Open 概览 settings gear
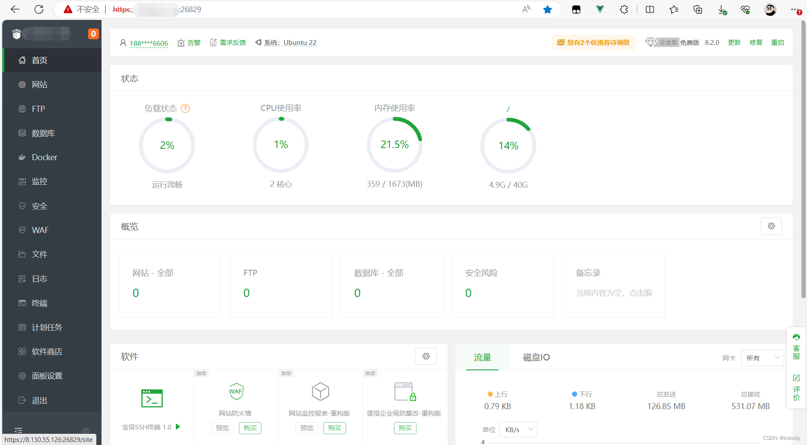The height and width of the screenshot is (445, 807). tap(771, 226)
